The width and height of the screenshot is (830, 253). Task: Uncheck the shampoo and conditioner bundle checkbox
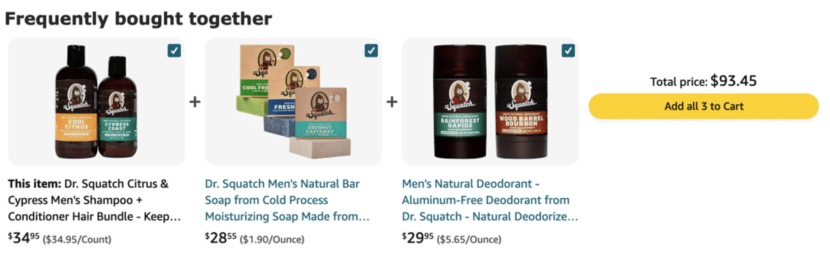point(174,50)
